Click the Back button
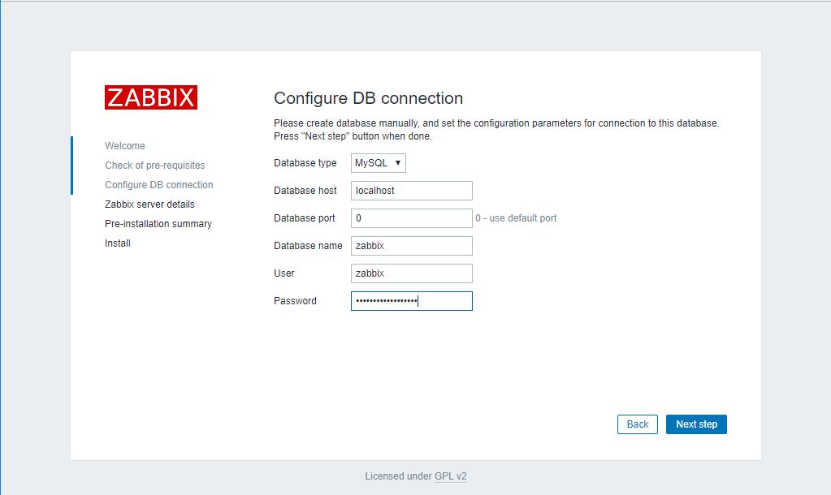This screenshot has width=831, height=495. (638, 424)
